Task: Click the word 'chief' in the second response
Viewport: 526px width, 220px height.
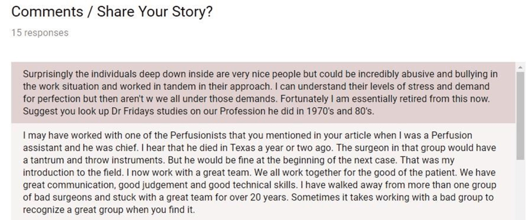Action: pos(131,148)
